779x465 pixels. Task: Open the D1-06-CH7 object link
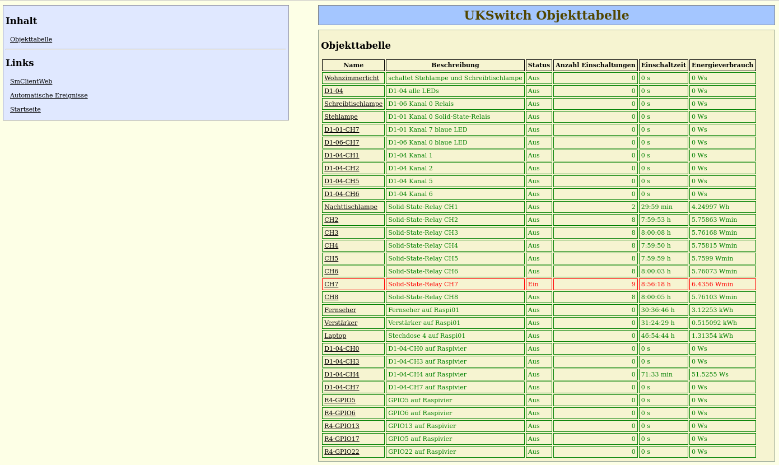click(342, 142)
